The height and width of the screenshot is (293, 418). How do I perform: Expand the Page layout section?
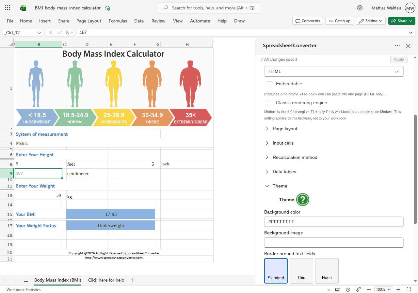tap(334, 129)
